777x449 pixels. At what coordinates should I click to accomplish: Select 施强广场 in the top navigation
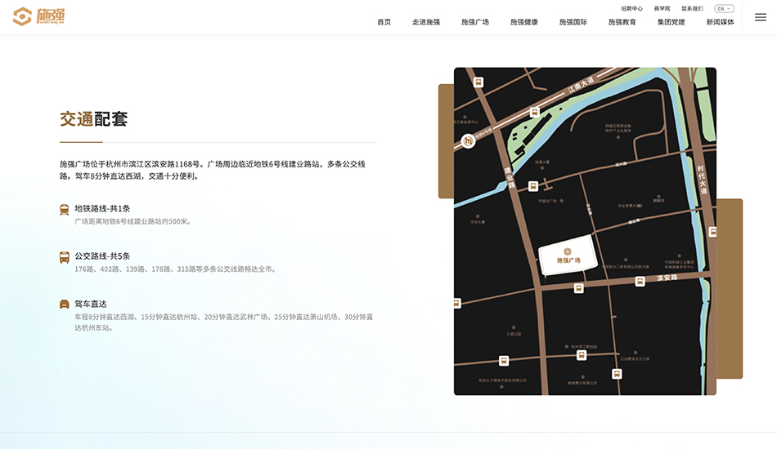point(475,22)
